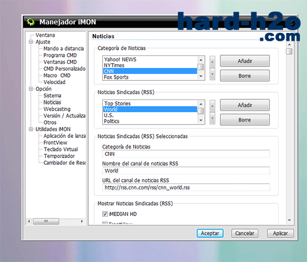This screenshot has width=307, height=262.
Task: Click Borre for Categoría de Noticias
Action: click(244, 75)
